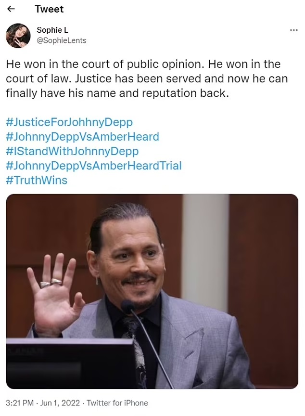Open Sophie L's profile avatar
Screen dimensions: 305x416
tap(18, 36)
